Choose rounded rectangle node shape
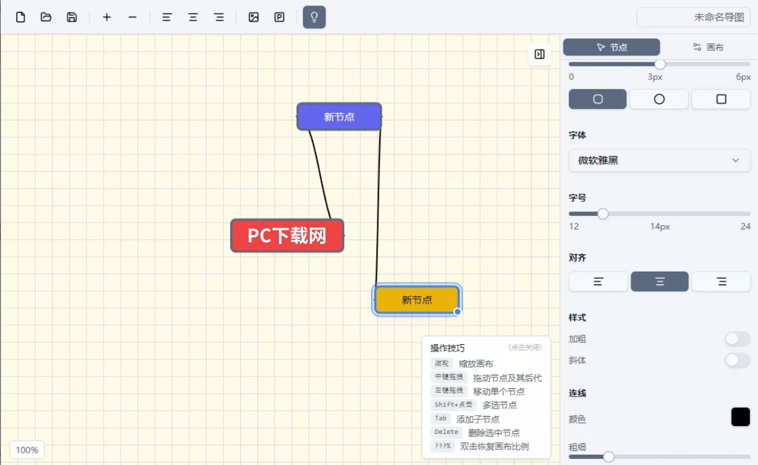 (598, 99)
